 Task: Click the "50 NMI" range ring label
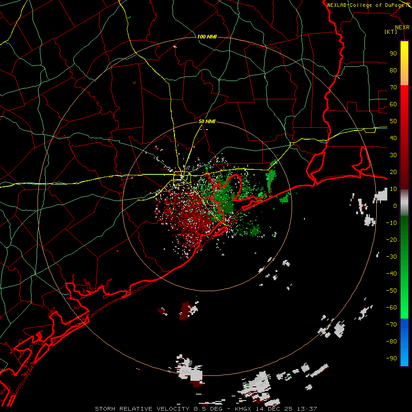(207, 121)
